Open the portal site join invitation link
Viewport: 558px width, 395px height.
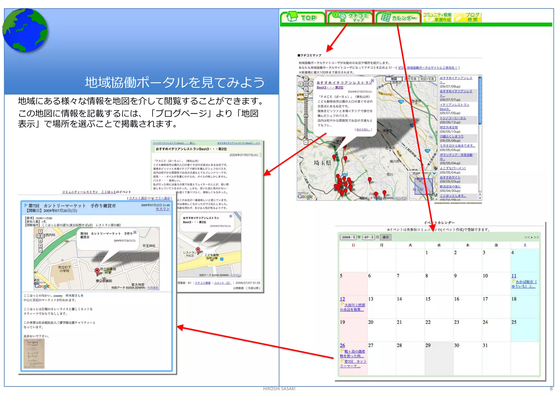pyautogui.click(x=427, y=68)
